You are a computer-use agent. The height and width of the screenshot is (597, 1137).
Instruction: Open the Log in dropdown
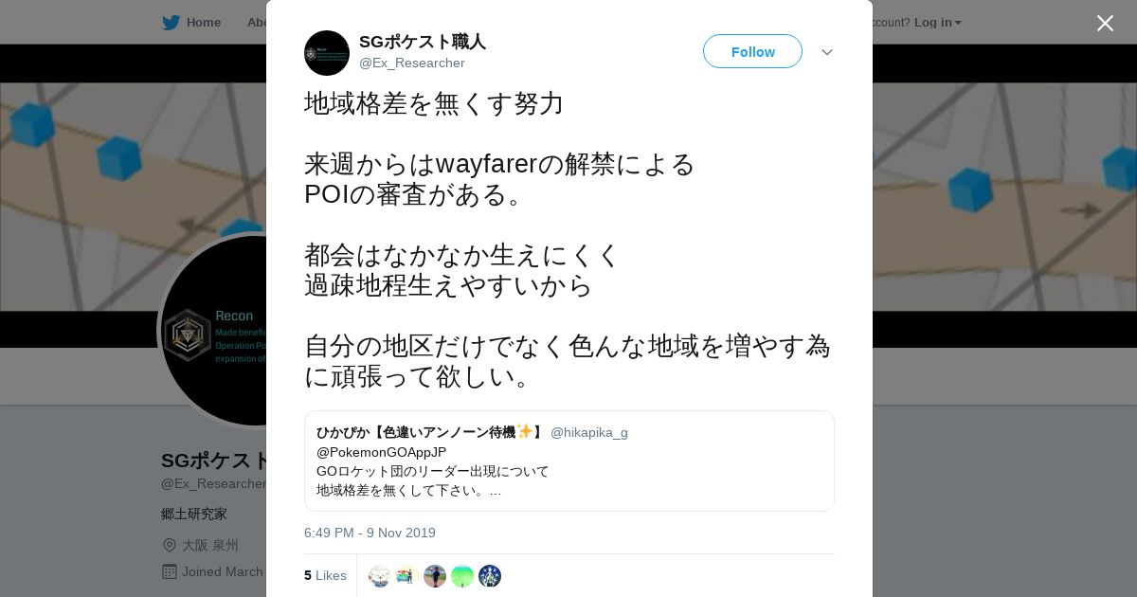[x=937, y=23]
